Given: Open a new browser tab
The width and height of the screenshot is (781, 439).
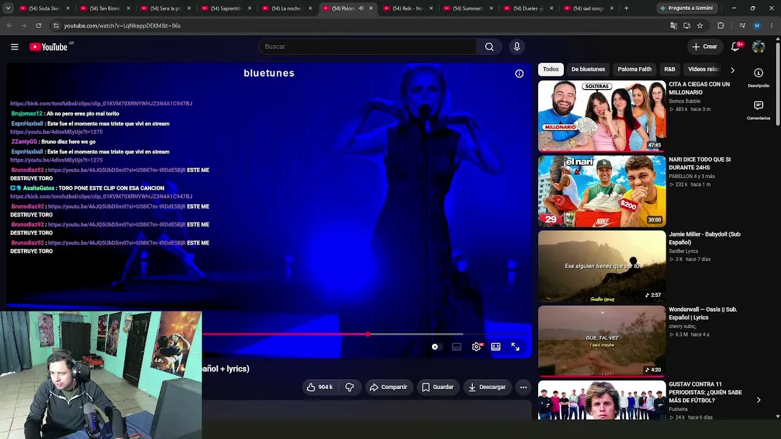Looking at the screenshot, I should click(626, 9).
